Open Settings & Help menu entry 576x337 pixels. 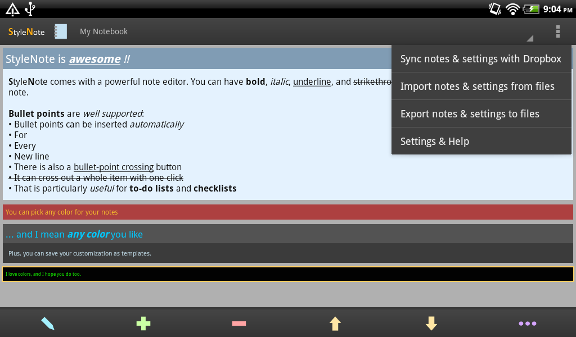(x=481, y=141)
